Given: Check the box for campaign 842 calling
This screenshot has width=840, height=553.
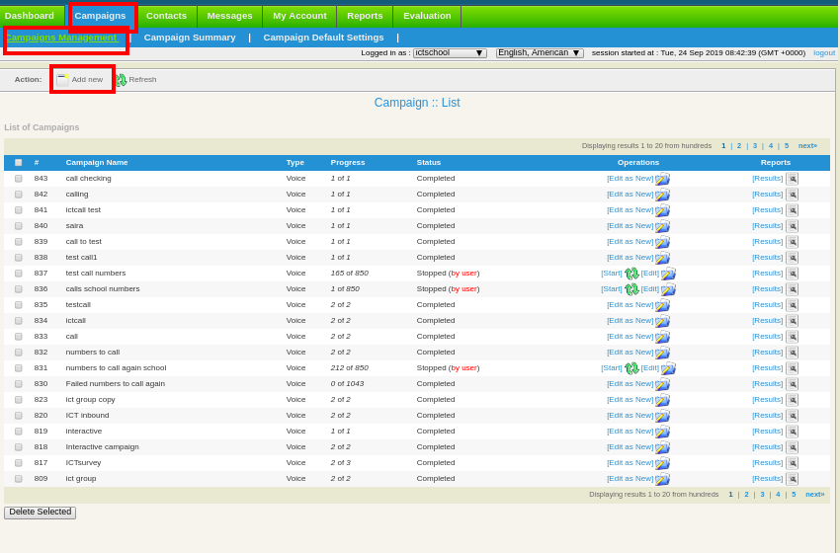Looking at the screenshot, I should click(18, 194).
